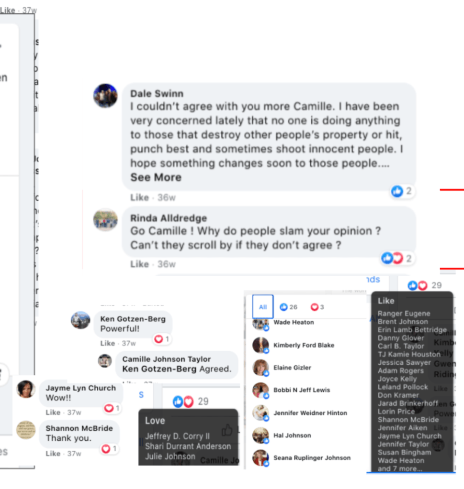Open Kimberly Ford Blake's profile from the reactions list
464x489 pixels.
tap(304, 345)
